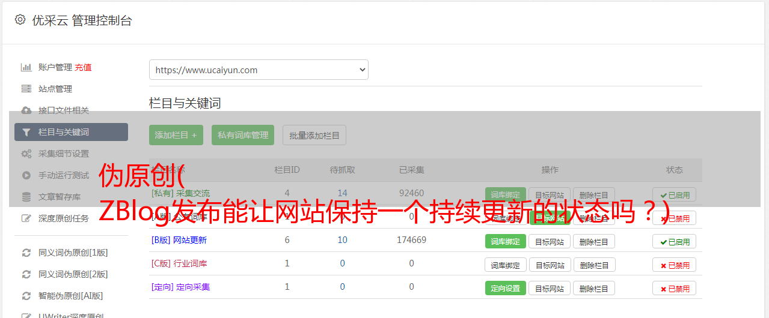Click the 已采集 column header
The image size is (769, 318).
(411, 170)
